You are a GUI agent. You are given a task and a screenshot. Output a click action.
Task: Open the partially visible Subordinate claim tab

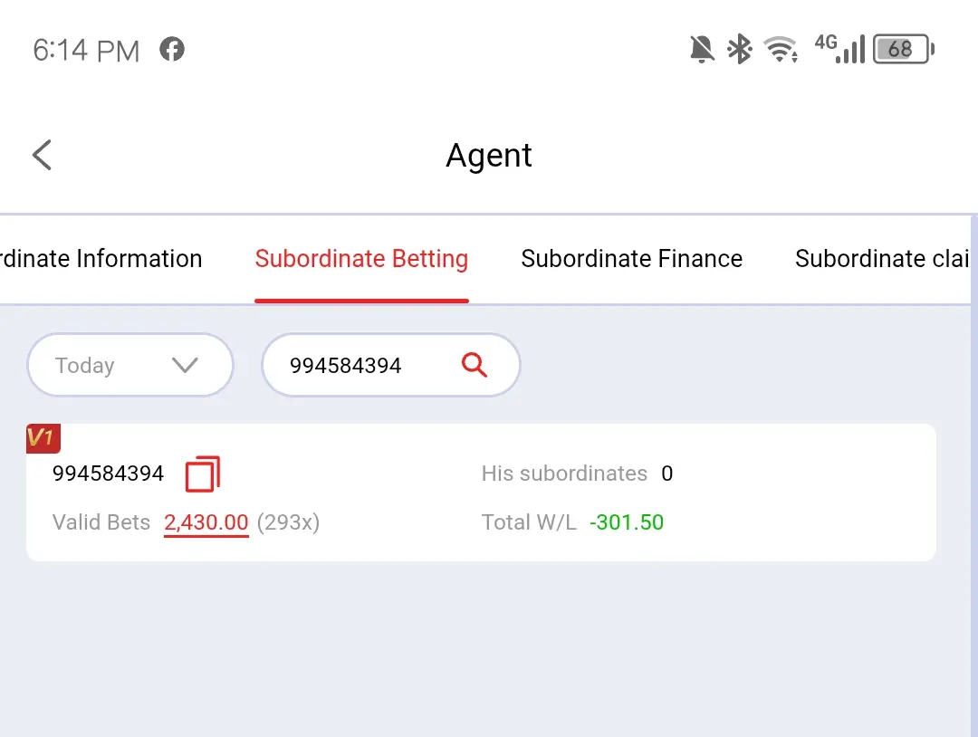coord(881,259)
